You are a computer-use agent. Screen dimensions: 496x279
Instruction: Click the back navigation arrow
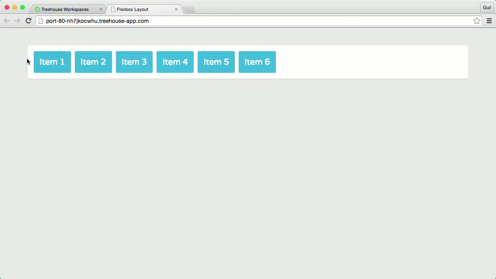(7, 21)
